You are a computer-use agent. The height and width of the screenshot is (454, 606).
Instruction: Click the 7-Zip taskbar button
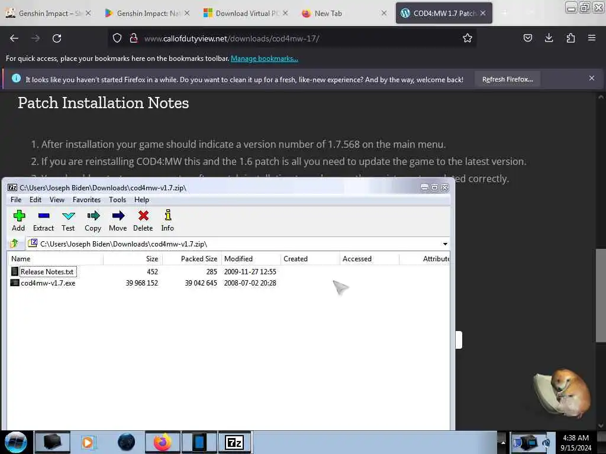234,442
